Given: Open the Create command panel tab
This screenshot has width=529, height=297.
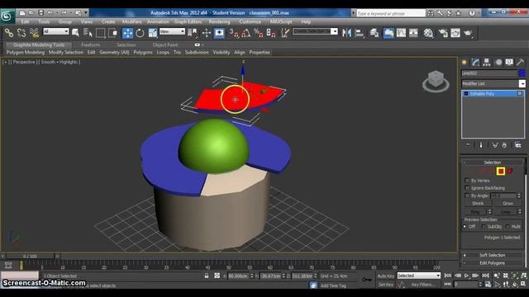Looking at the screenshot, I should [x=465, y=62].
